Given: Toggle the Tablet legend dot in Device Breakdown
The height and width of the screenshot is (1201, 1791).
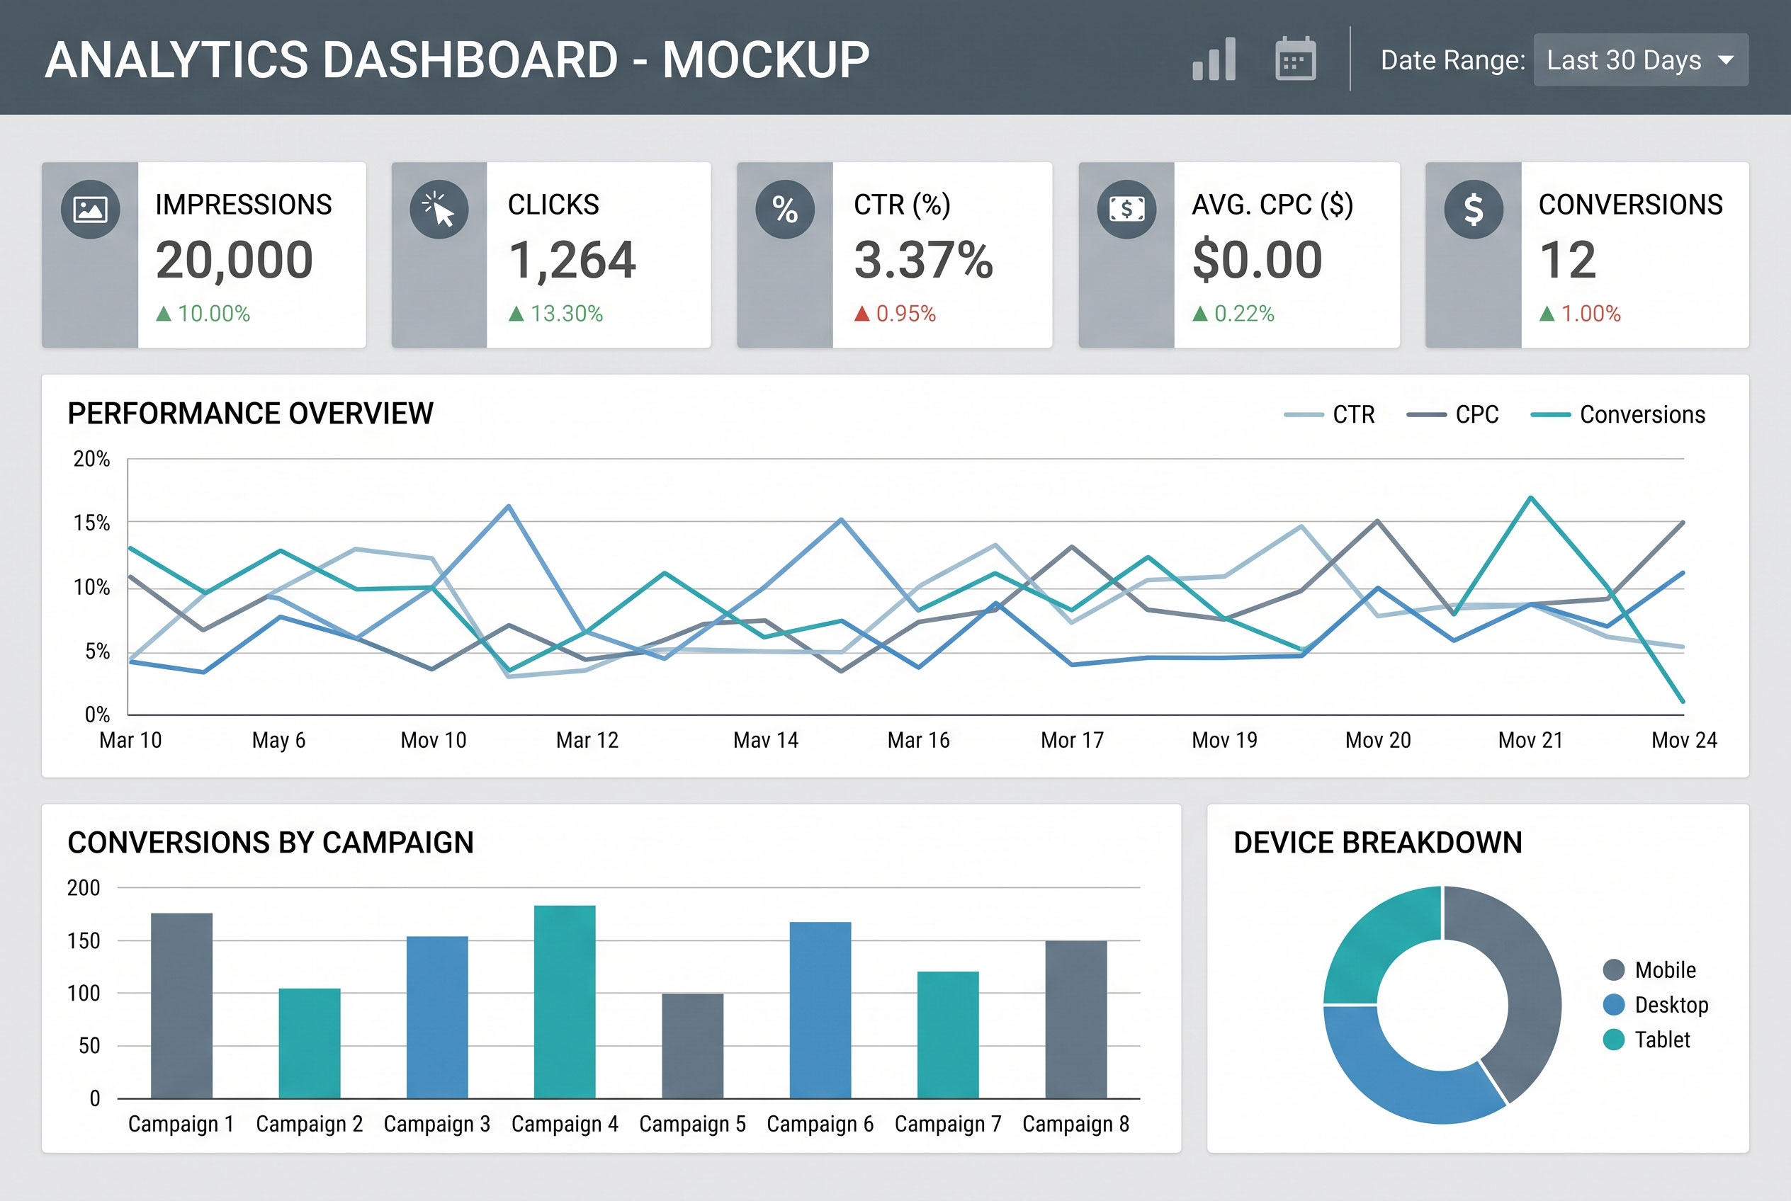Looking at the screenshot, I should pyautogui.click(x=1614, y=1040).
